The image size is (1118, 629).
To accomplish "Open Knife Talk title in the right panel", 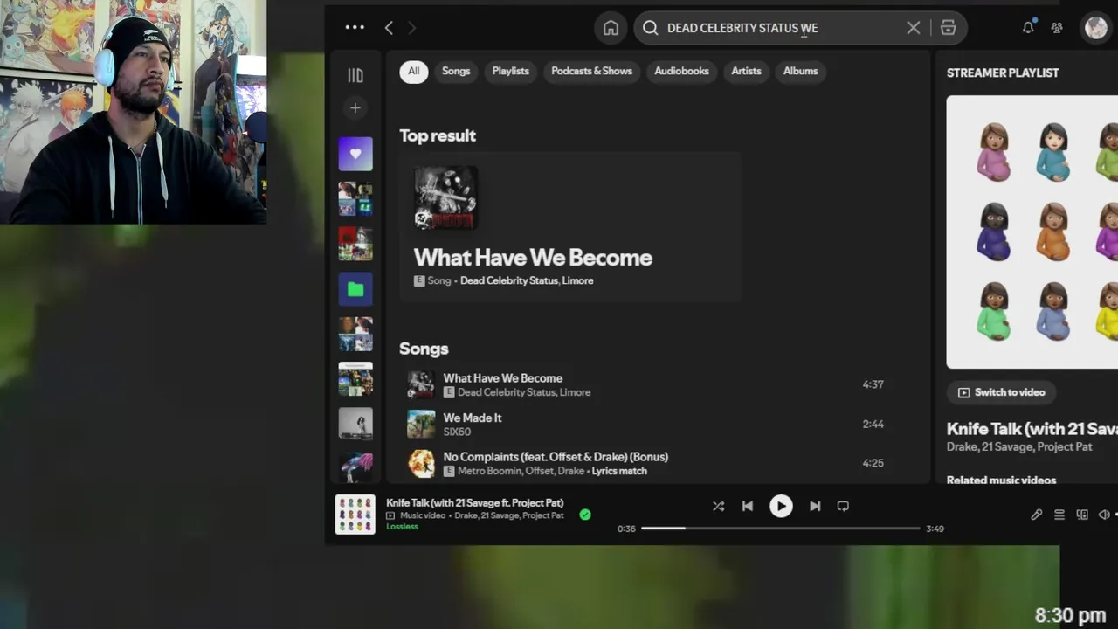I will click(1032, 428).
